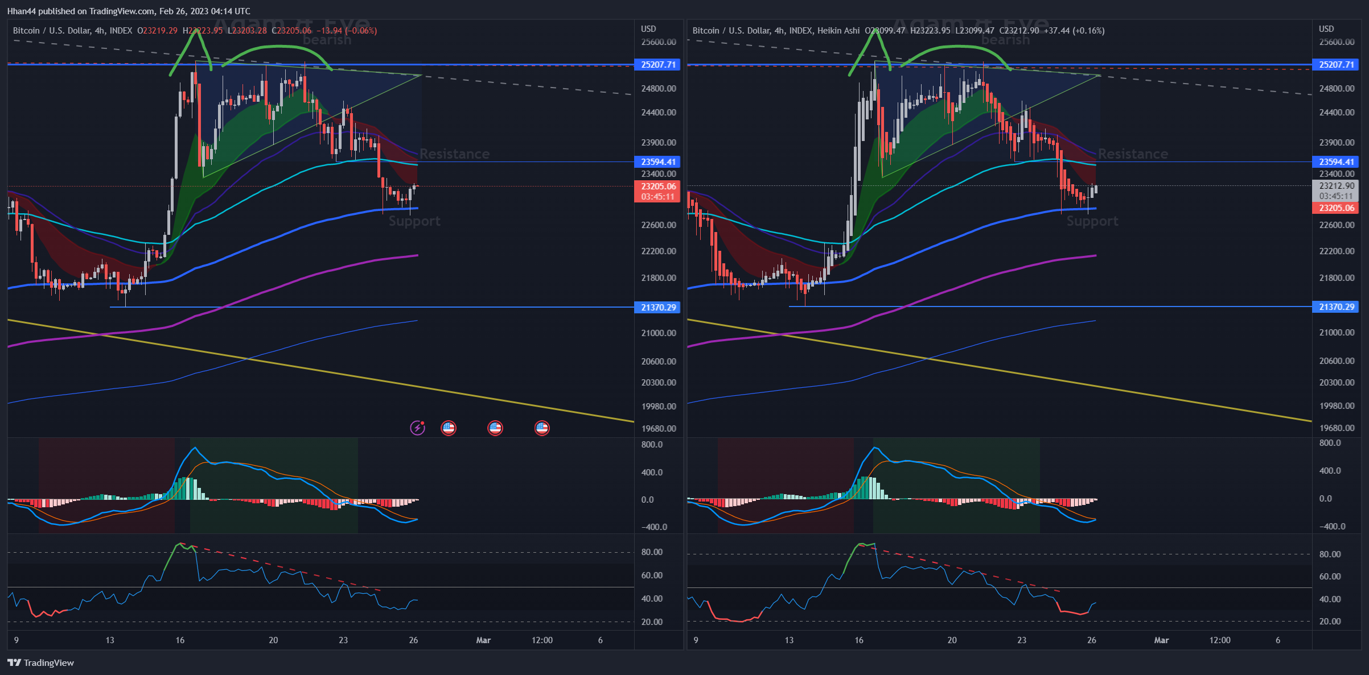Click the left chart title Bitcoin / U.S. Dollar, 4h, INDEX
Viewport: 1369px width, 675px height.
click(73, 31)
